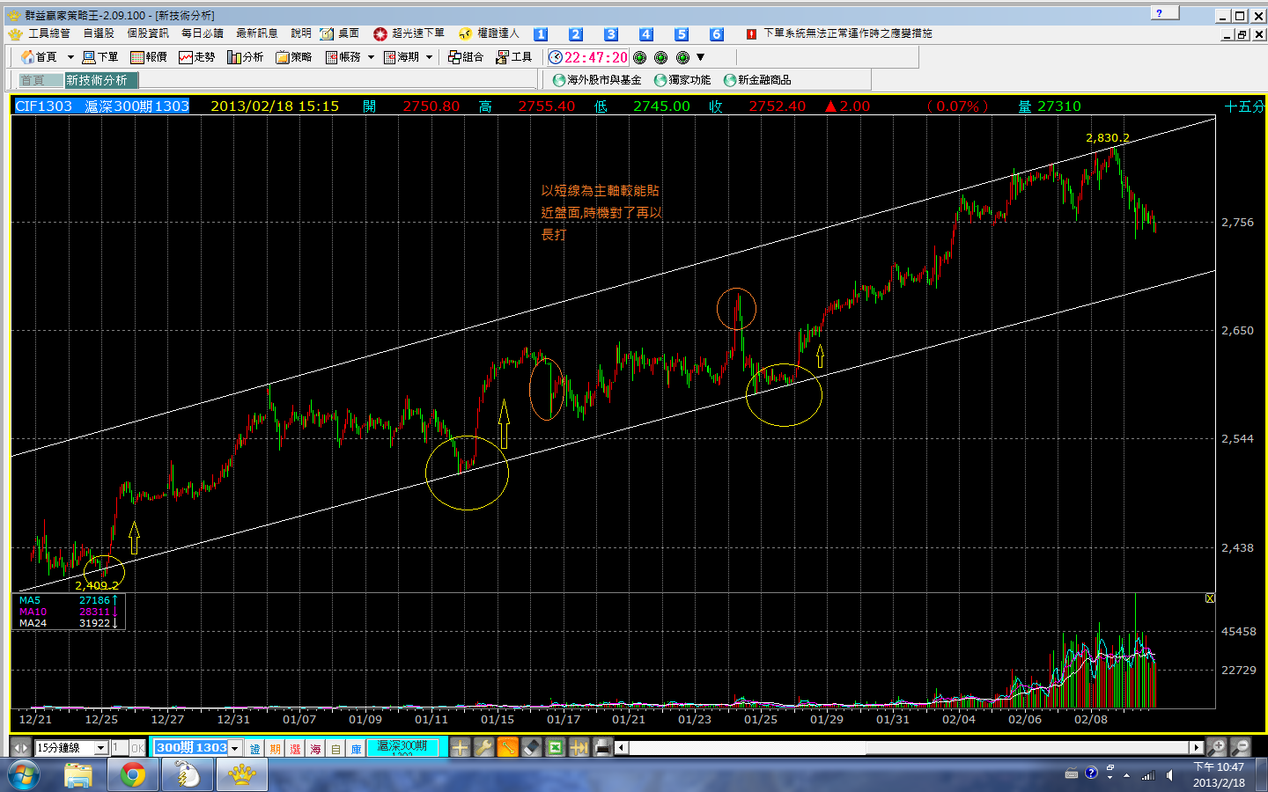Expand the dropdown arrow beside 帳務
Screen dimensions: 1268x792
[x=372, y=57]
